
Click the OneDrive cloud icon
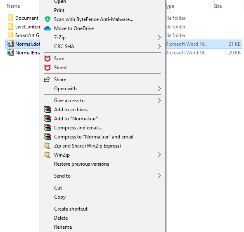47,28
